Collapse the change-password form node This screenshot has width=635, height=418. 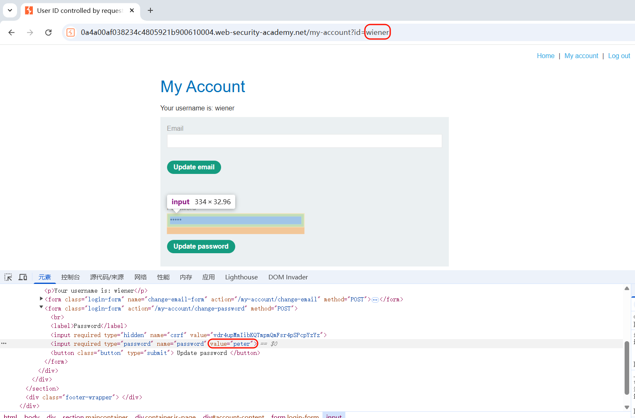tap(41, 308)
